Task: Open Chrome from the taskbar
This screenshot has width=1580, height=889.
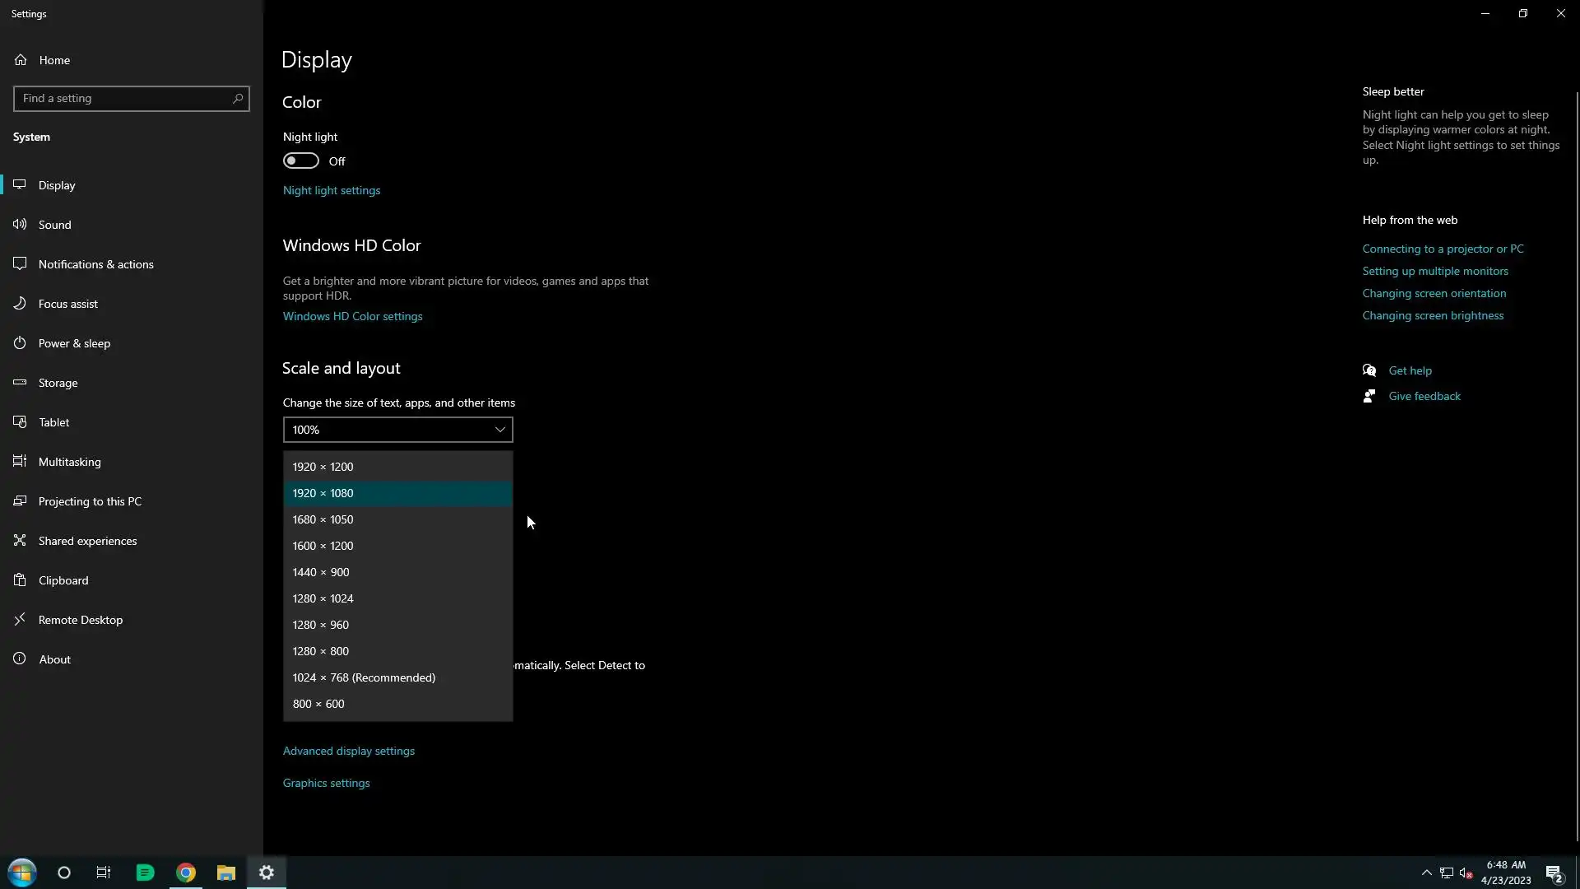Action: click(186, 873)
